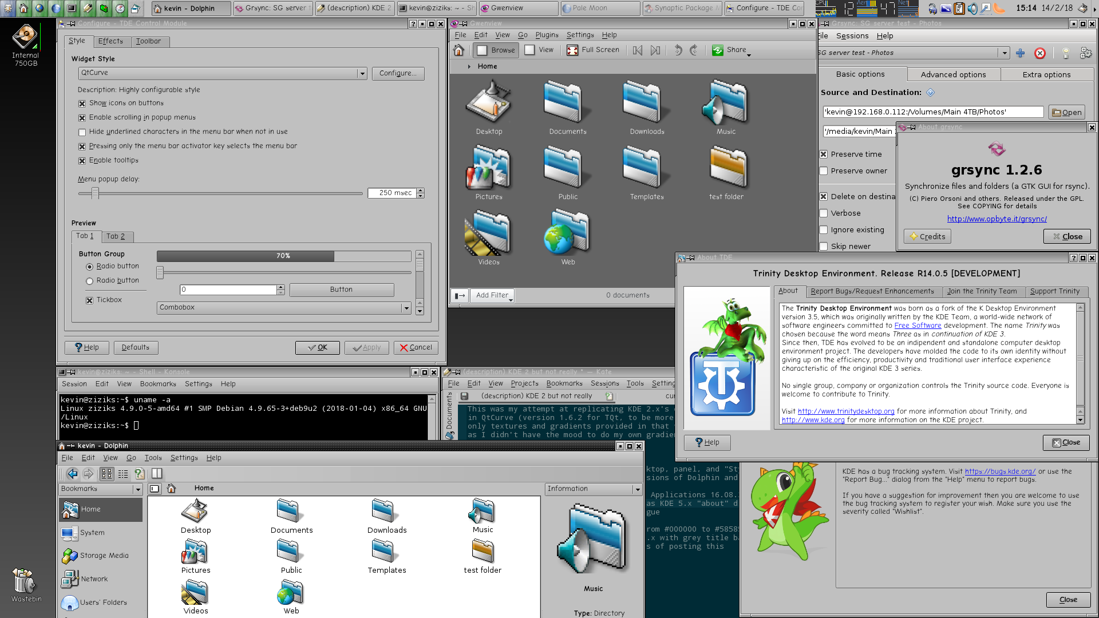
Task: Click Defaults button in TDE Control
Action: coord(136,347)
